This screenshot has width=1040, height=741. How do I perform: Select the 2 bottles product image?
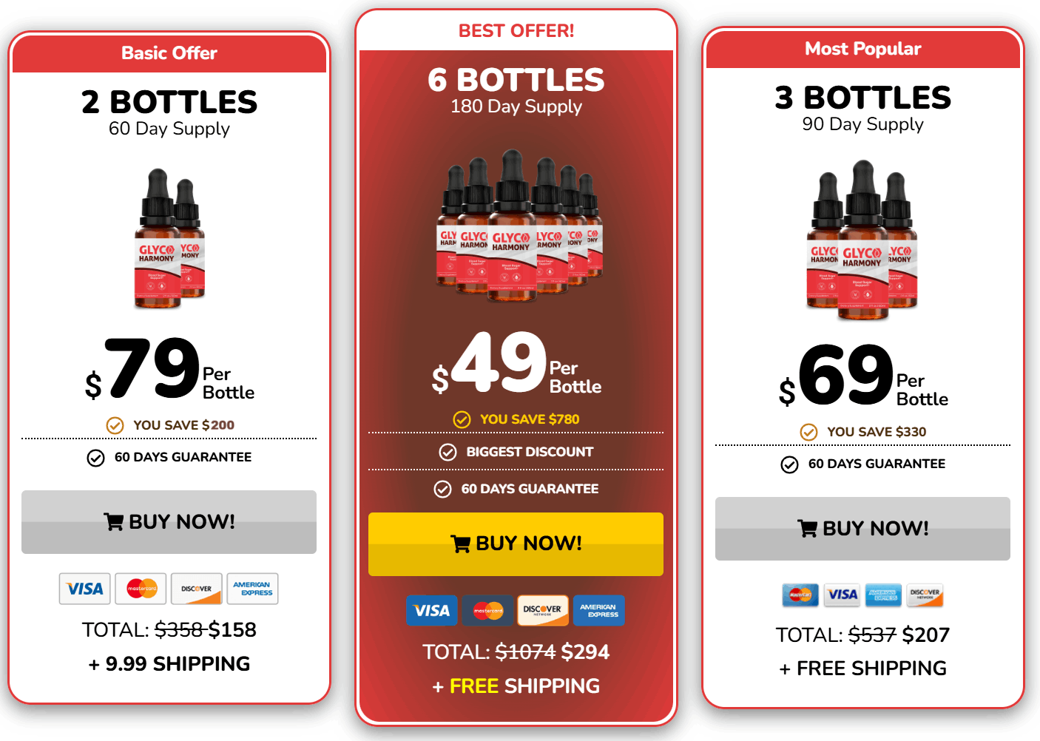(169, 238)
